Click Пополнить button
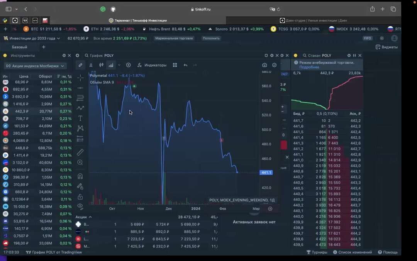Image resolution: width=417 pixels, height=261 pixels. 211,38
